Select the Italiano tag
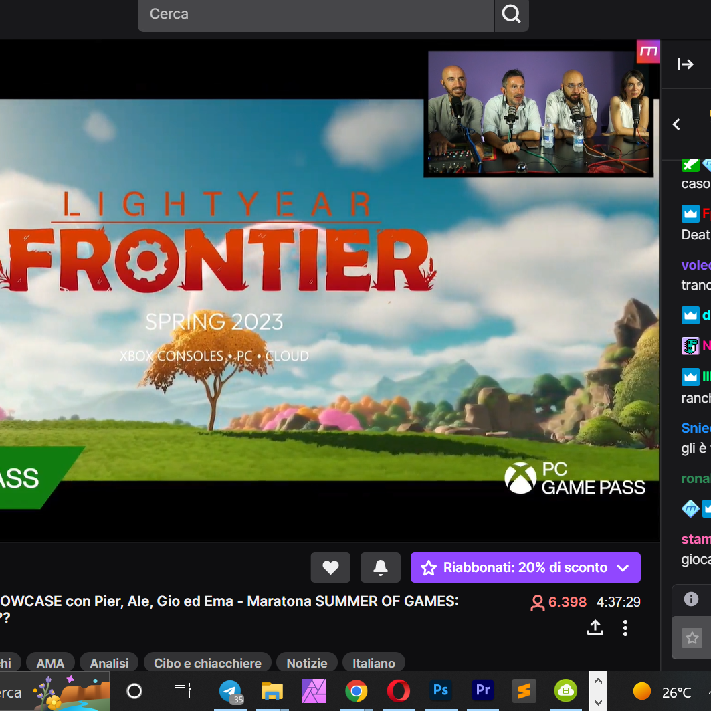 pos(374,663)
